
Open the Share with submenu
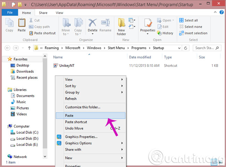[90, 150]
